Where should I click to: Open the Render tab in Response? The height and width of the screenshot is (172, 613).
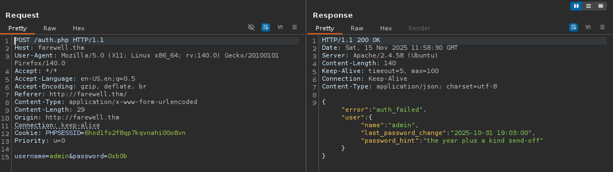420,28
